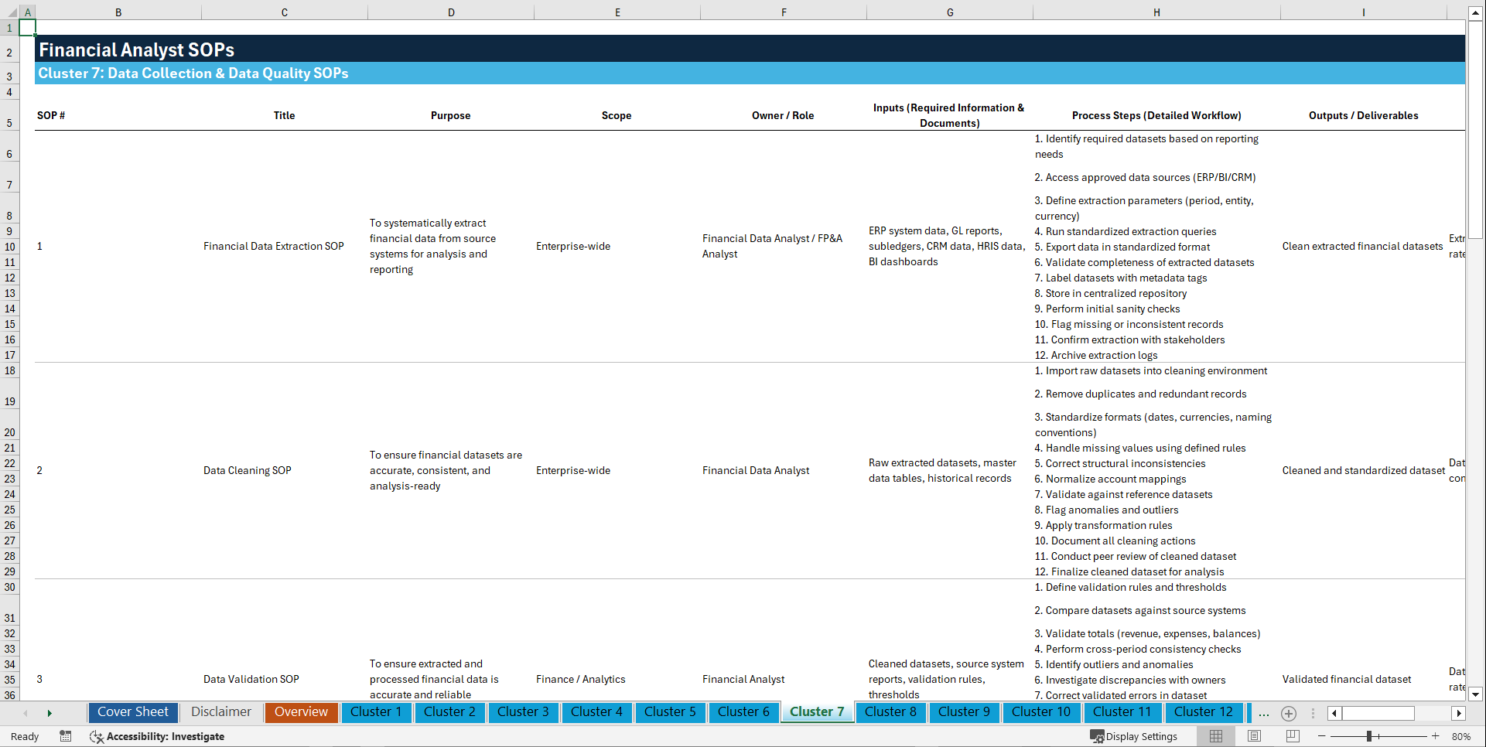Expand the hidden sheets ellipsis
Viewport: 1486px width, 747px height.
click(1264, 713)
